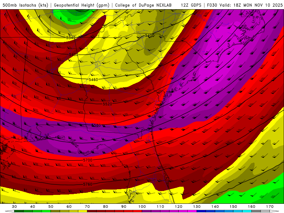Image resolution: width=284 pixels, height=213 pixels.
Task: Click the 5760 height contour label
Action: click(88, 184)
